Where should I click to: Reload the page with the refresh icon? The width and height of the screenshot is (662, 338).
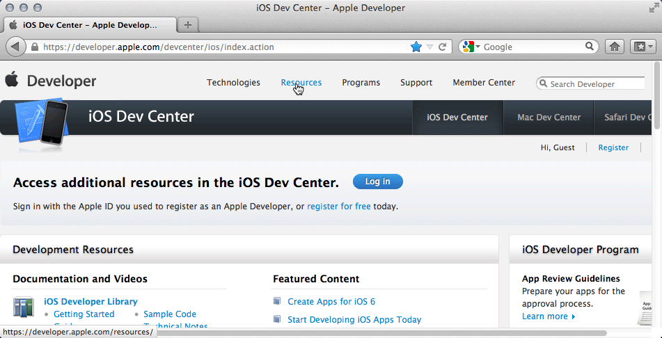(443, 47)
